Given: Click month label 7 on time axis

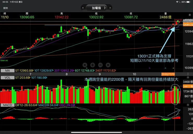Looking at the screenshot, I should (x=31, y=74).
